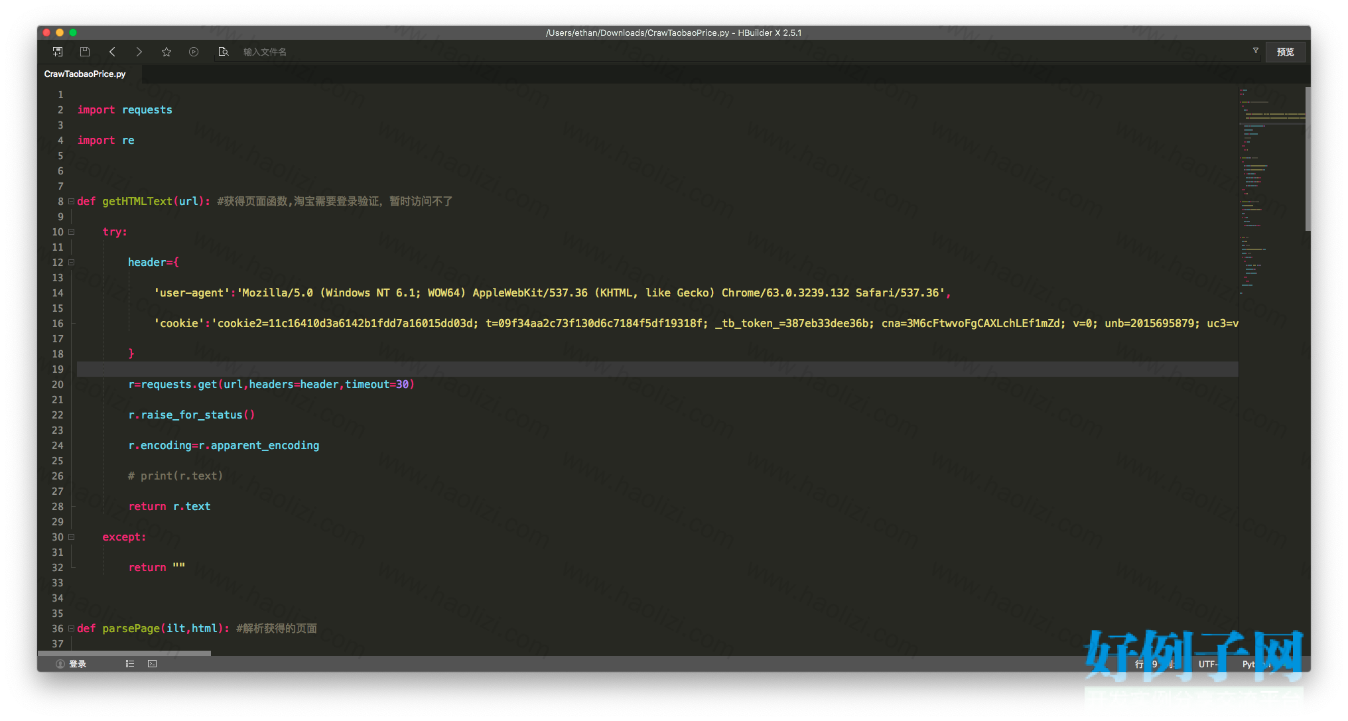The width and height of the screenshot is (1348, 721).
Task: Click 'r.encoding=r.apparent_encoding' line
Action: coord(224,445)
